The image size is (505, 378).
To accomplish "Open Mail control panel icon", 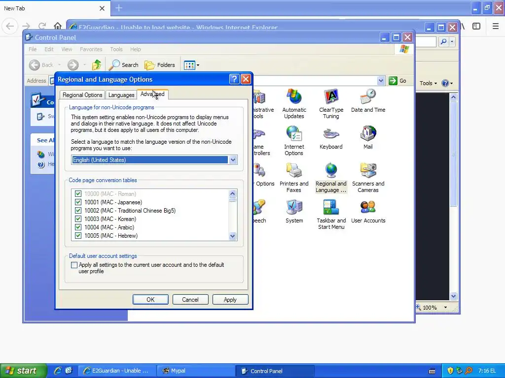I will click(368, 138).
